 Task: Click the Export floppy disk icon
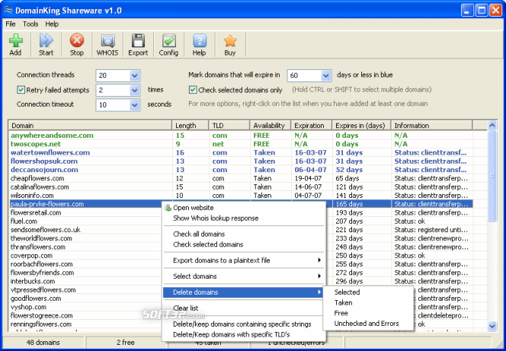tap(138, 44)
